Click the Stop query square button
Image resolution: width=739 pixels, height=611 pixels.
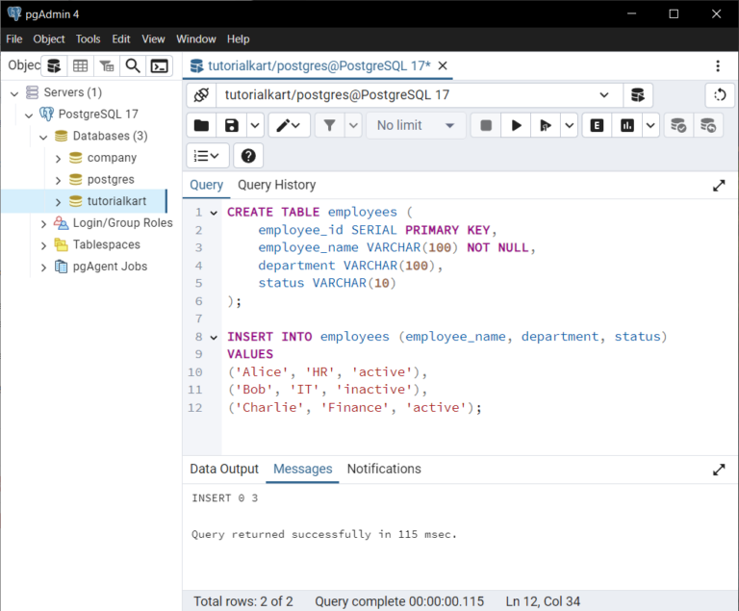(486, 125)
